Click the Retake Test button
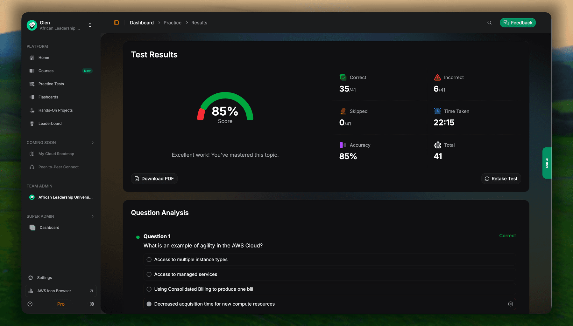 [x=501, y=179]
